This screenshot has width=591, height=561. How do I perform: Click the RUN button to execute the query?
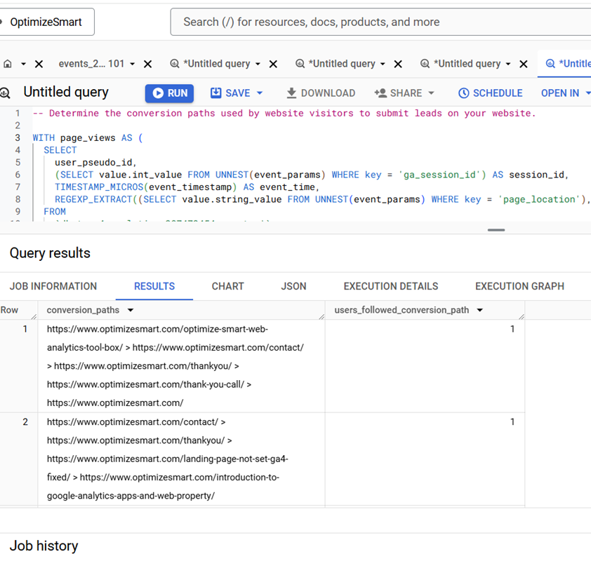click(x=168, y=93)
